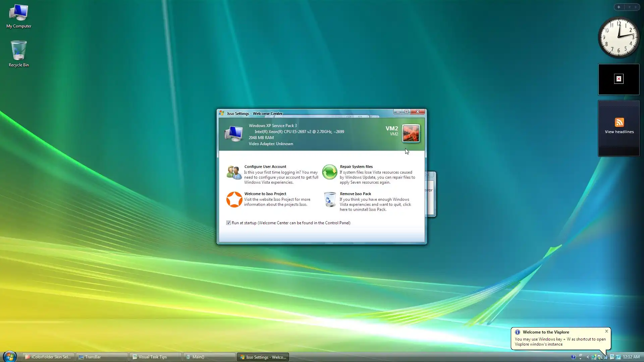This screenshot has width=644, height=362.
Task: Click the Configure User Account icon
Action: click(234, 173)
